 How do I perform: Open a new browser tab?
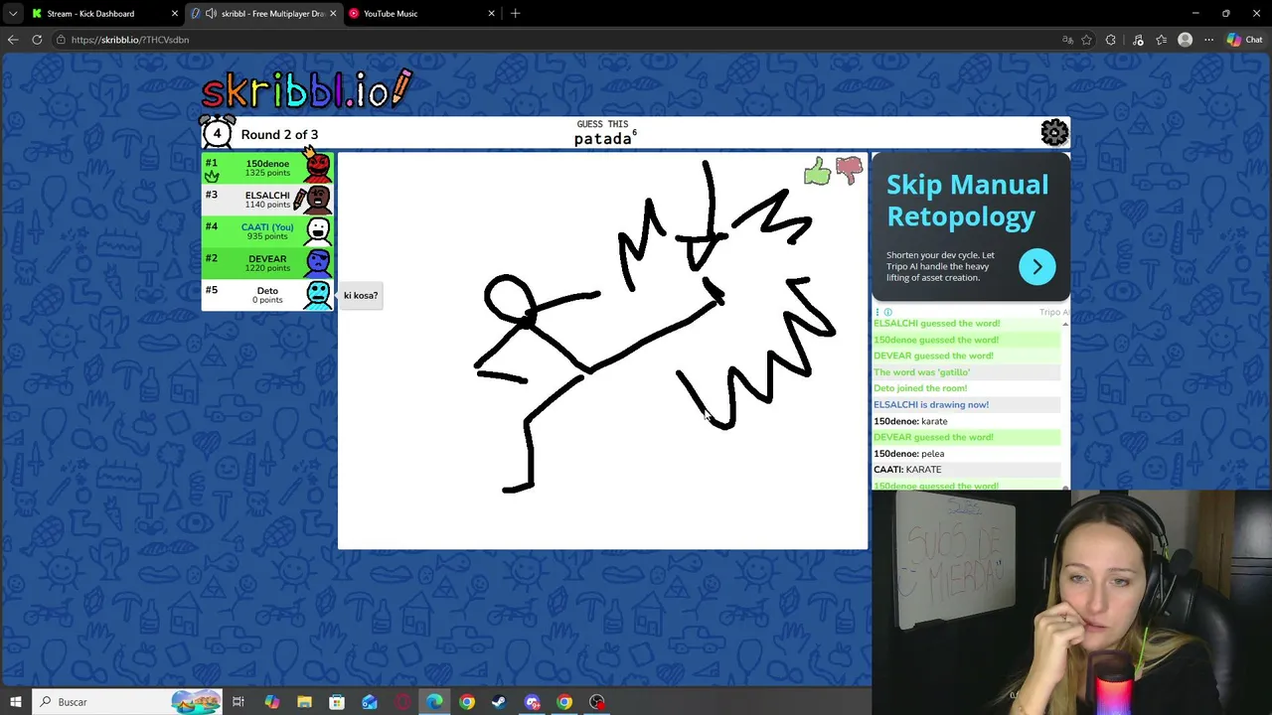[515, 13]
